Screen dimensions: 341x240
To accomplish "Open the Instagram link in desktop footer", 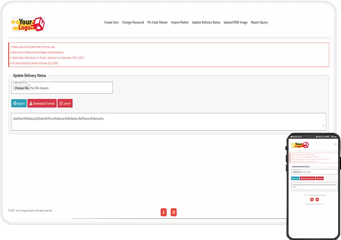I will coord(174,212).
